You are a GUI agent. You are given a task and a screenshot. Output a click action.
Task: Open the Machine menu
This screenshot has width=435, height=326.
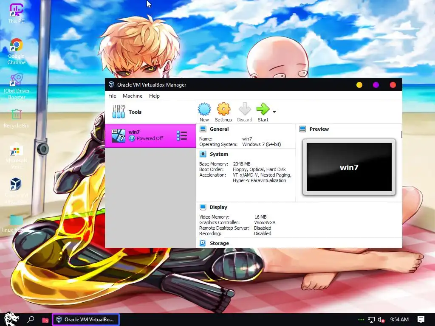133,96
